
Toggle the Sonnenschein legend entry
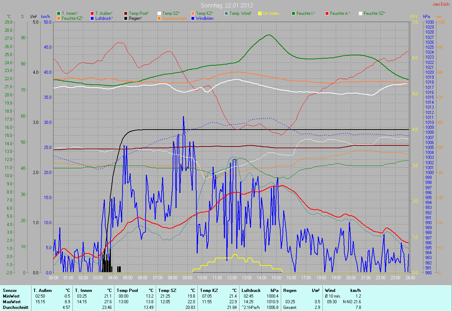click(174, 18)
